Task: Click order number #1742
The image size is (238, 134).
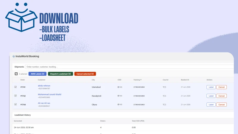Action: pyautogui.click(x=23, y=96)
